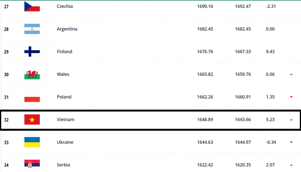The height and width of the screenshot is (172, 301).
Task: Click the Serbia flag icon
Action: pyautogui.click(x=32, y=165)
